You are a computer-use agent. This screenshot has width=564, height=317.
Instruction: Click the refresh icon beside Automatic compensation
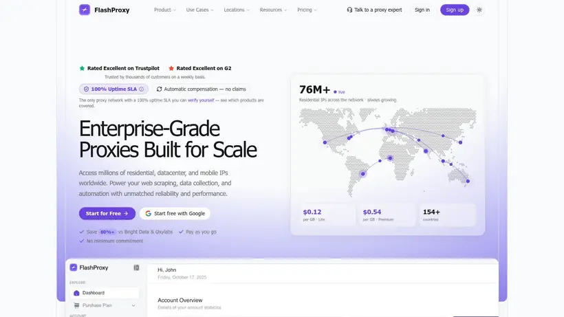pyautogui.click(x=160, y=89)
